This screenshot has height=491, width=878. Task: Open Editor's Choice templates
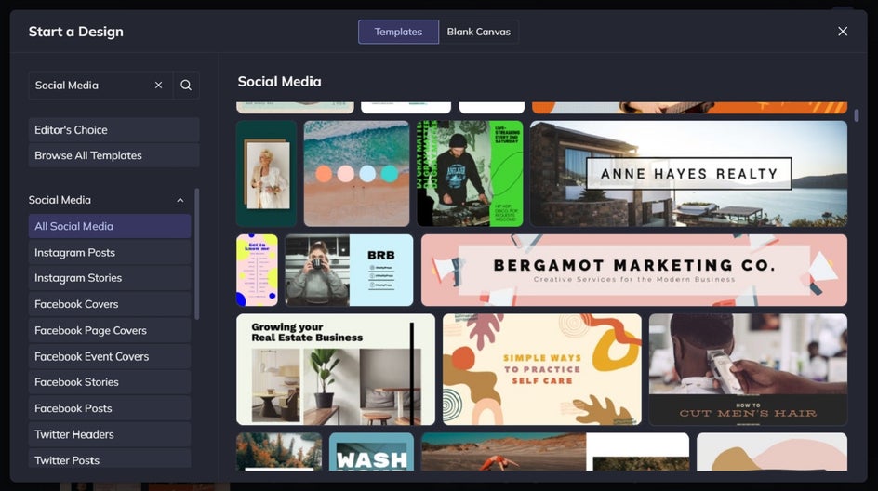(x=113, y=130)
